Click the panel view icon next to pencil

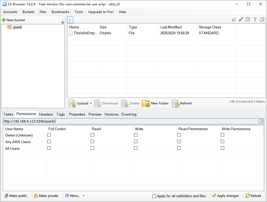pos(248,19)
